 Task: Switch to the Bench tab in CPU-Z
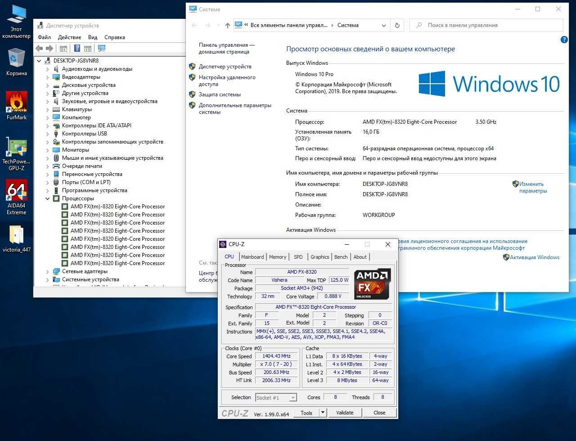(x=341, y=257)
